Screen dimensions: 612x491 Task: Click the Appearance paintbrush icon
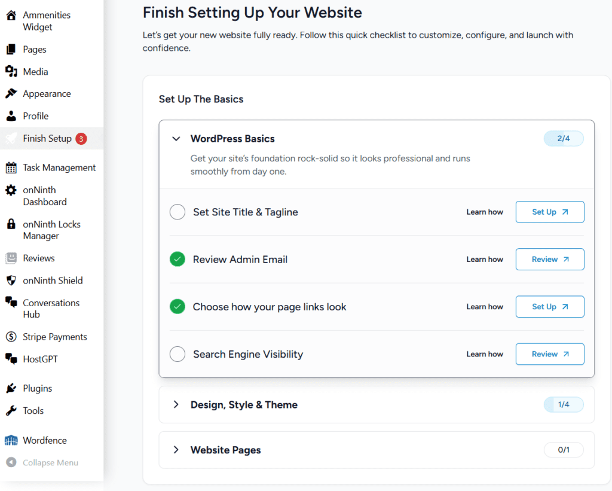click(x=11, y=94)
